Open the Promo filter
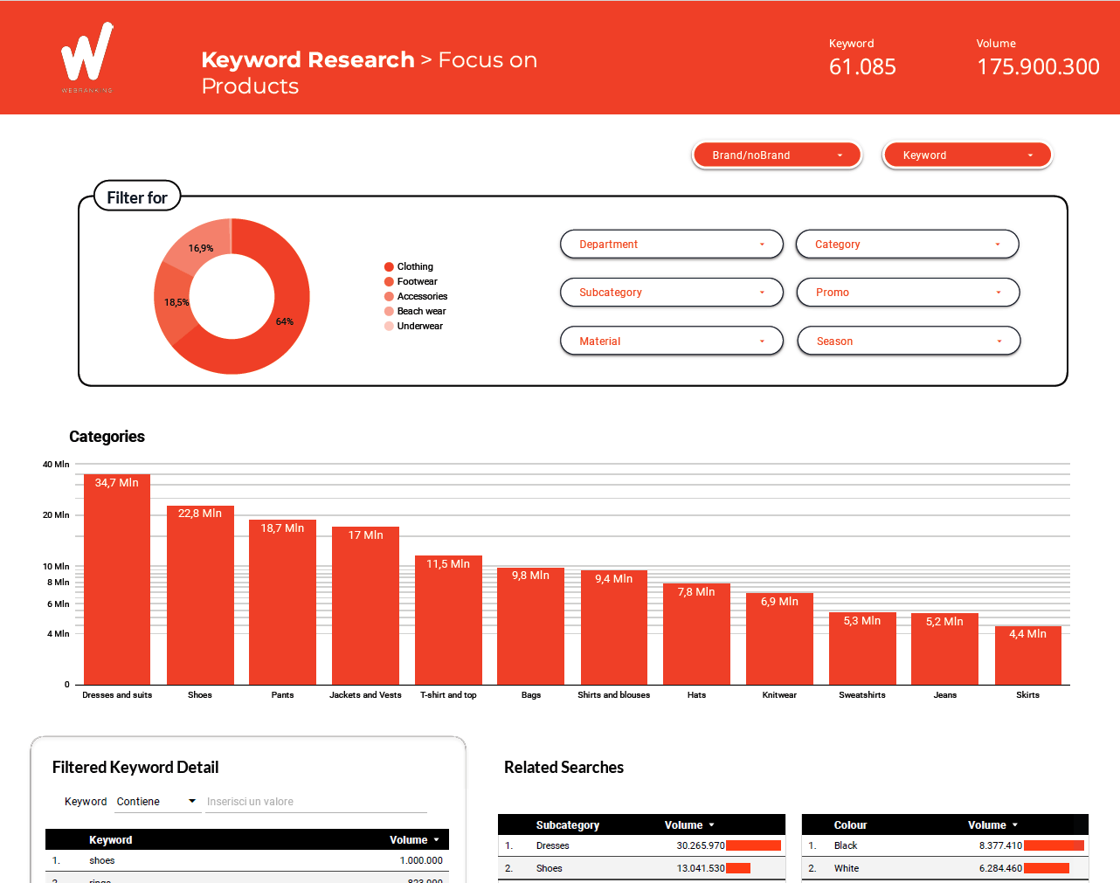Image resolution: width=1120 pixels, height=883 pixels. (x=908, y=292)
